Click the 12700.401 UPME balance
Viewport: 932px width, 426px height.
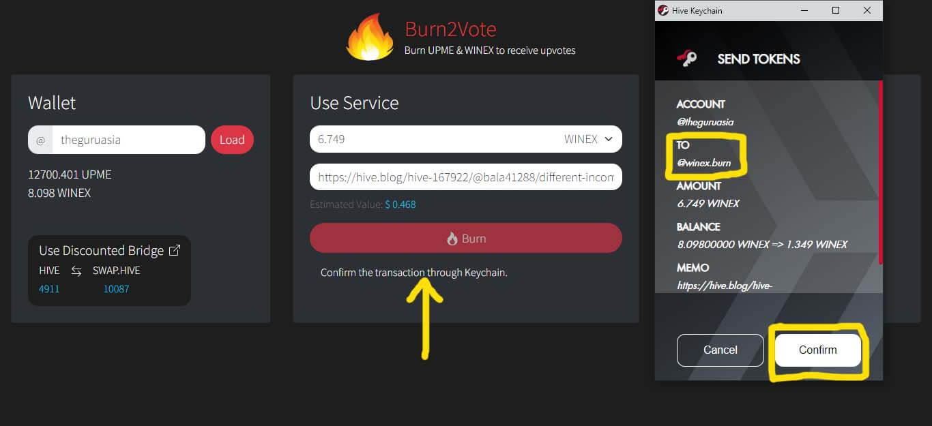point(70,174)
